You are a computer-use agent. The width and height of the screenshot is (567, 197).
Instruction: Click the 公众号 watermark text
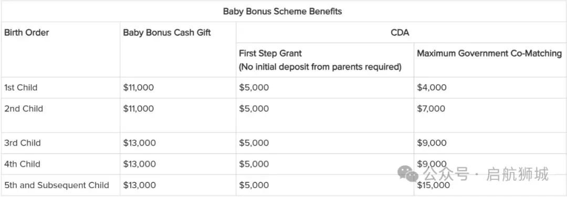click(446, 174)
